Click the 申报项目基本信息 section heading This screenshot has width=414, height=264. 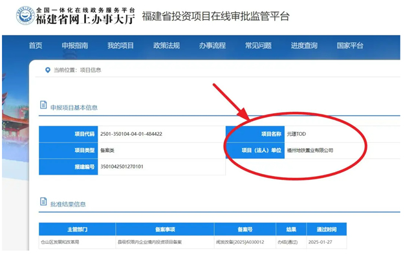[x=74, y=107]
